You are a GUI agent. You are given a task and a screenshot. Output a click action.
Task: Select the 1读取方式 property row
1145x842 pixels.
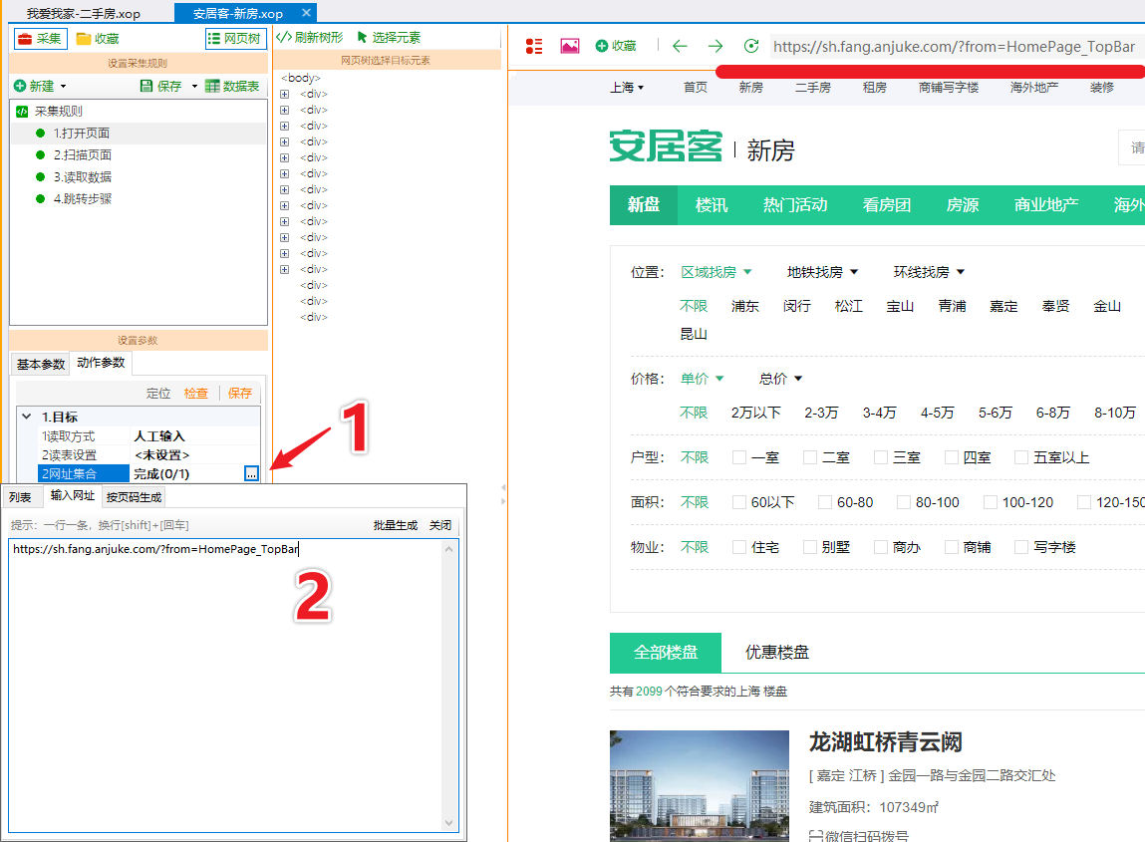(148, 436)
